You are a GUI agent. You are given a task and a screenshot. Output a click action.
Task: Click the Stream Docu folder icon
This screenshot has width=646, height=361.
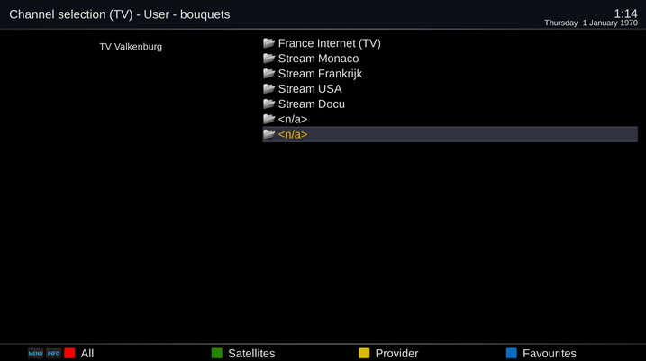pyautogui.click(x=269, y=104)
